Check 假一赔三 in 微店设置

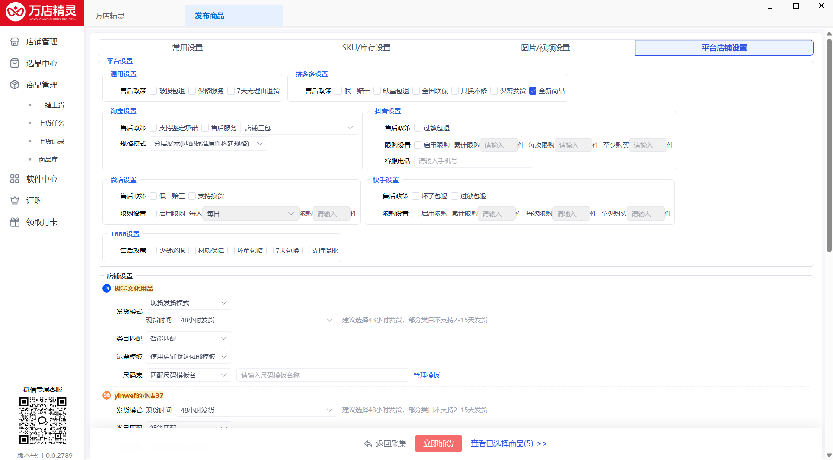click(153, 196)
